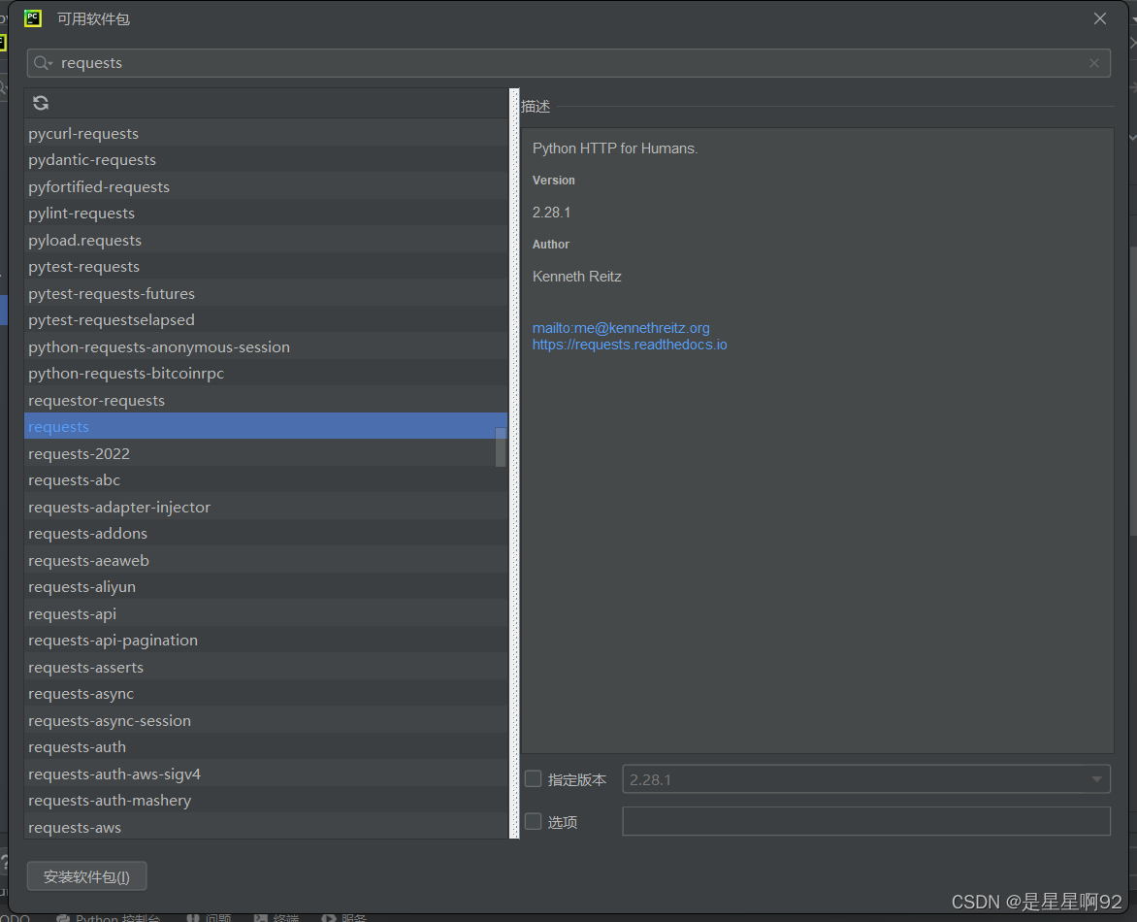Select requestor-requests package

266,401
